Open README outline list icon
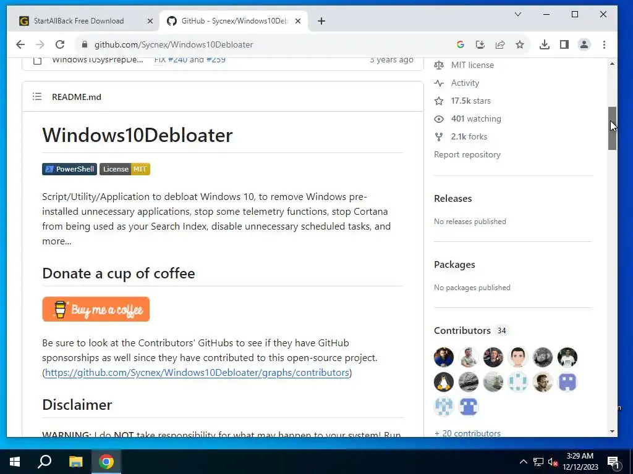Image resolution: width=633 pixels, height=474 pixels. tap(36, 97)
